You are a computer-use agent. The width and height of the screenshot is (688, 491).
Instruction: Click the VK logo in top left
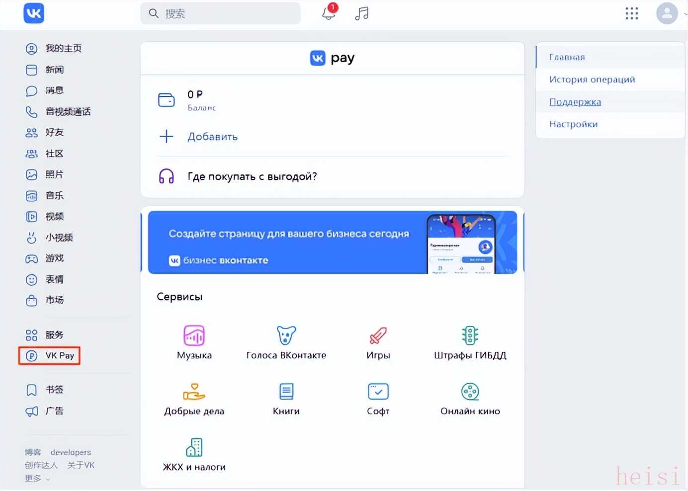[34, 13]
